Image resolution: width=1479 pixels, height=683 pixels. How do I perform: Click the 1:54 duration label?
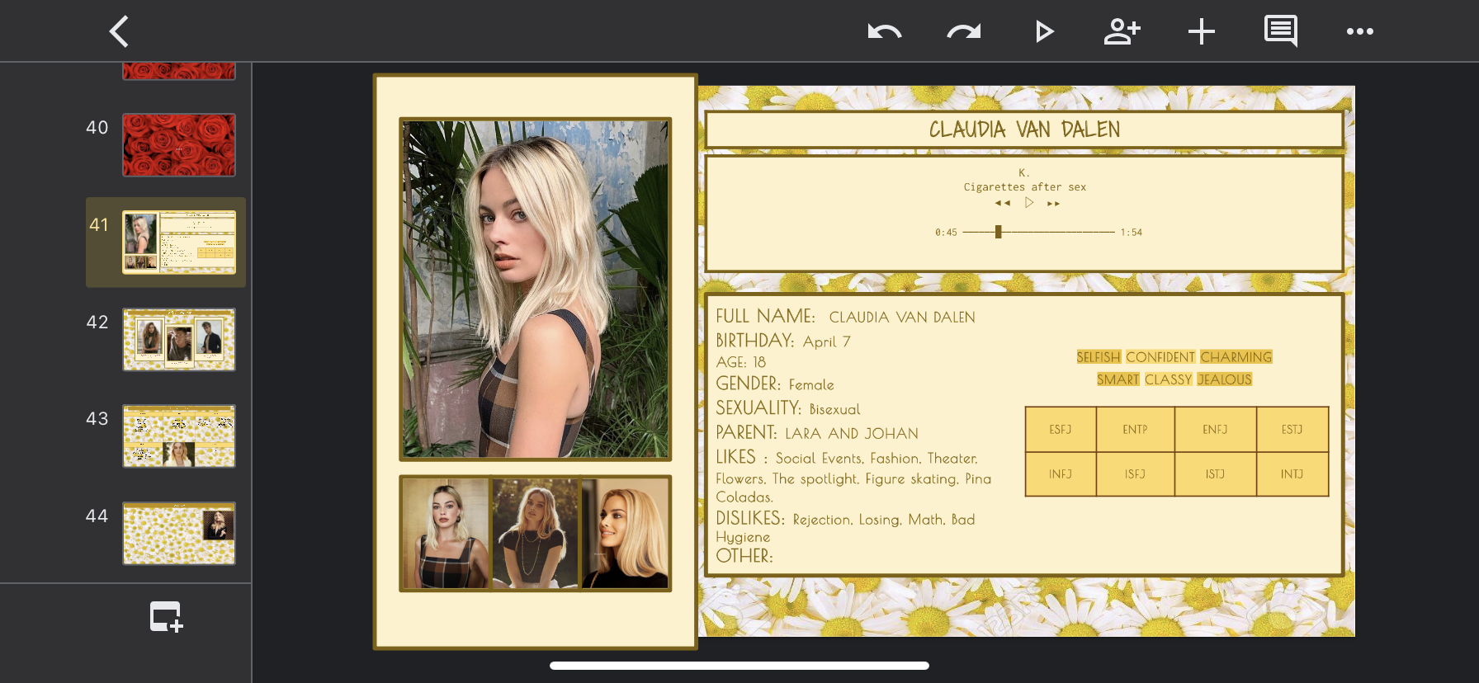click(1132, 233)
